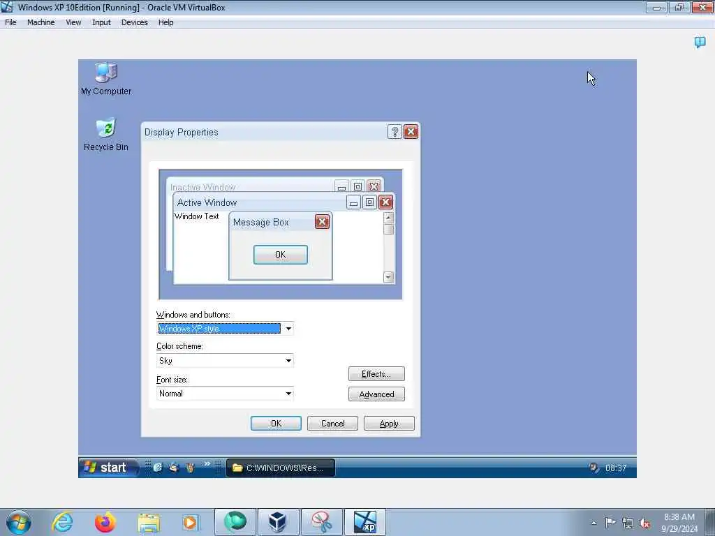Open the Windows 7 Start orb
This screenshot has width=715, height=536.
coord(19,522)
